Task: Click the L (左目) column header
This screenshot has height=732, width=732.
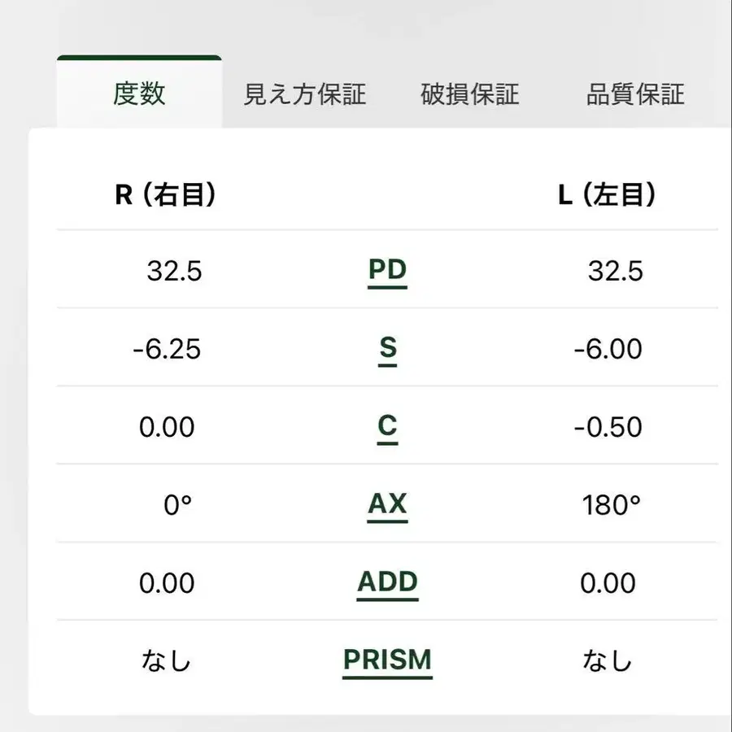Action: point(608,195)
